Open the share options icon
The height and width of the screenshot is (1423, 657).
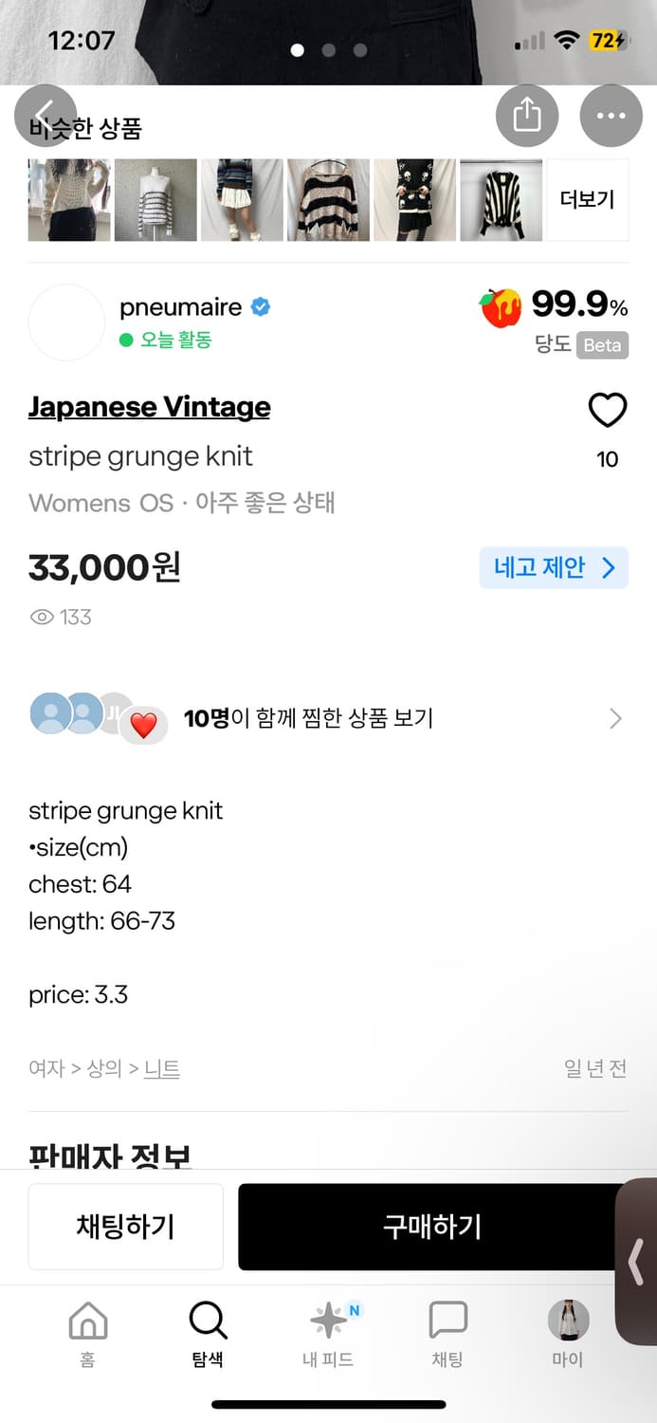pos(527,115)
